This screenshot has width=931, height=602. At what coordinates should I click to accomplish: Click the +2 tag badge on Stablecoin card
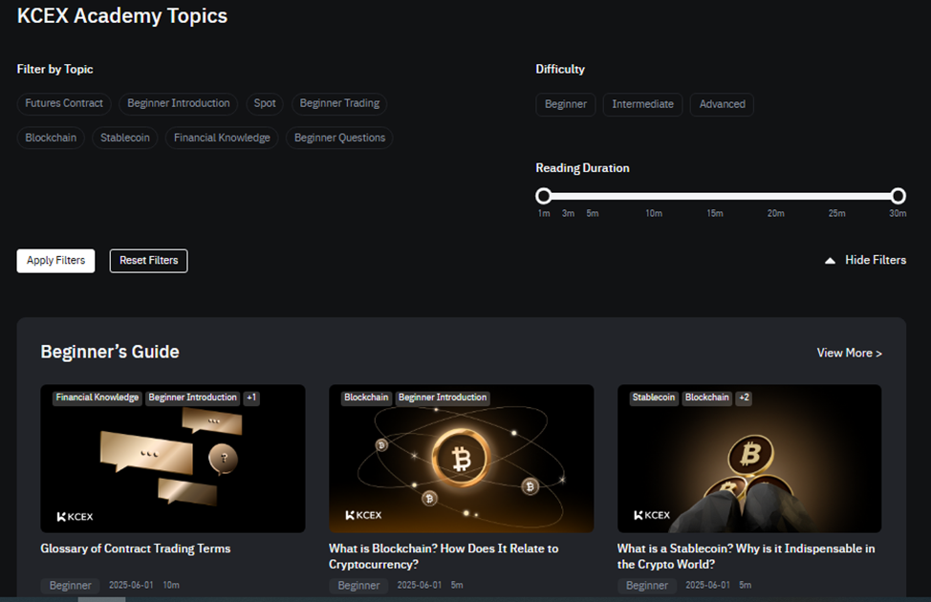[x=744, y=398]
